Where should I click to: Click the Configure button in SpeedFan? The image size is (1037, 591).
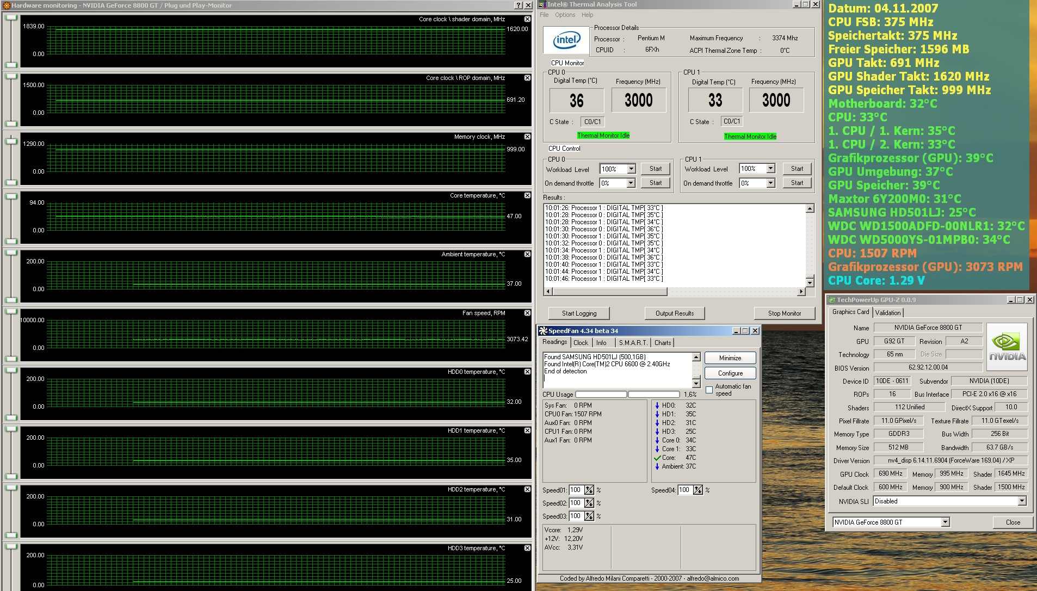point(730,373)
